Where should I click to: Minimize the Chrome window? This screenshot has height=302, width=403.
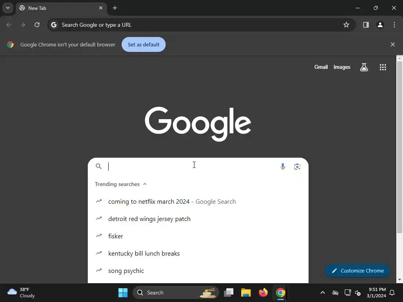click(357, 8)
